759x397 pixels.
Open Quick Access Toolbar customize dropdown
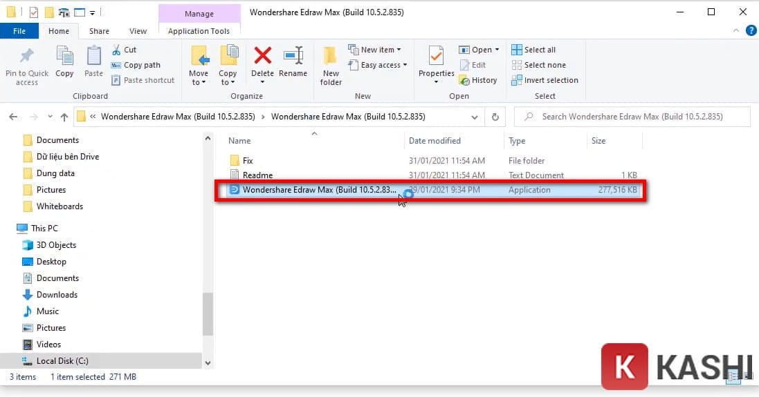(x=92, y=12)
